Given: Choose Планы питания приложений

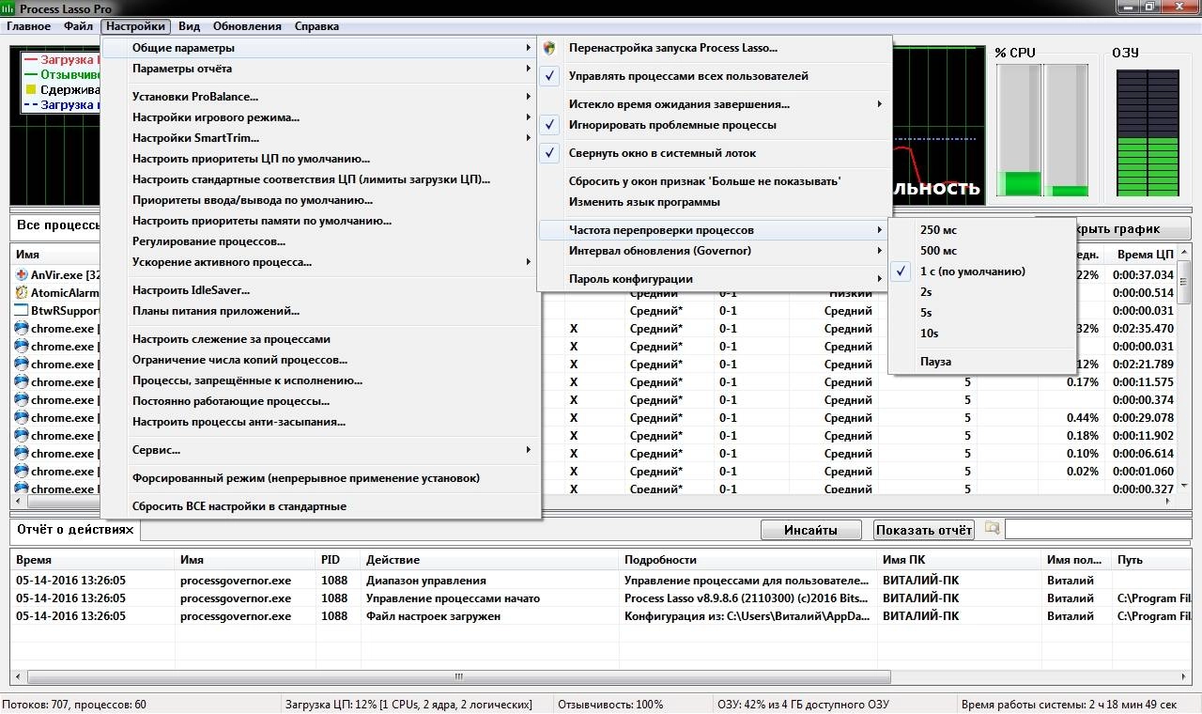Looking at the screenshot, I should coord(321,311).
